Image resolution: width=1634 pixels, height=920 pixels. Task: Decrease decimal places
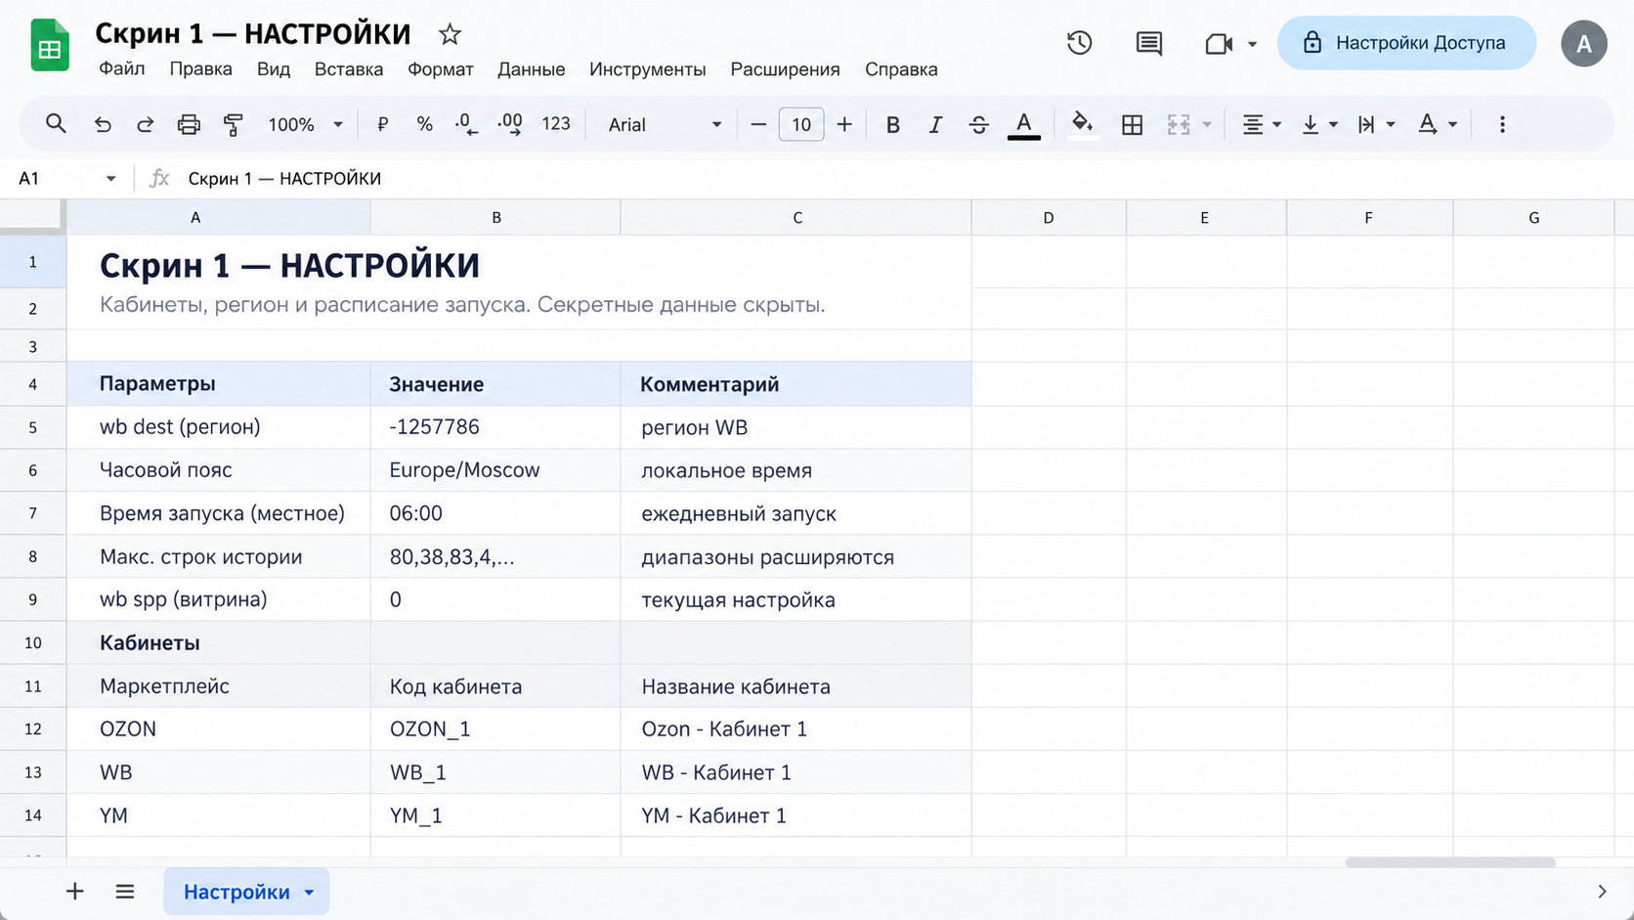[466, 124]
